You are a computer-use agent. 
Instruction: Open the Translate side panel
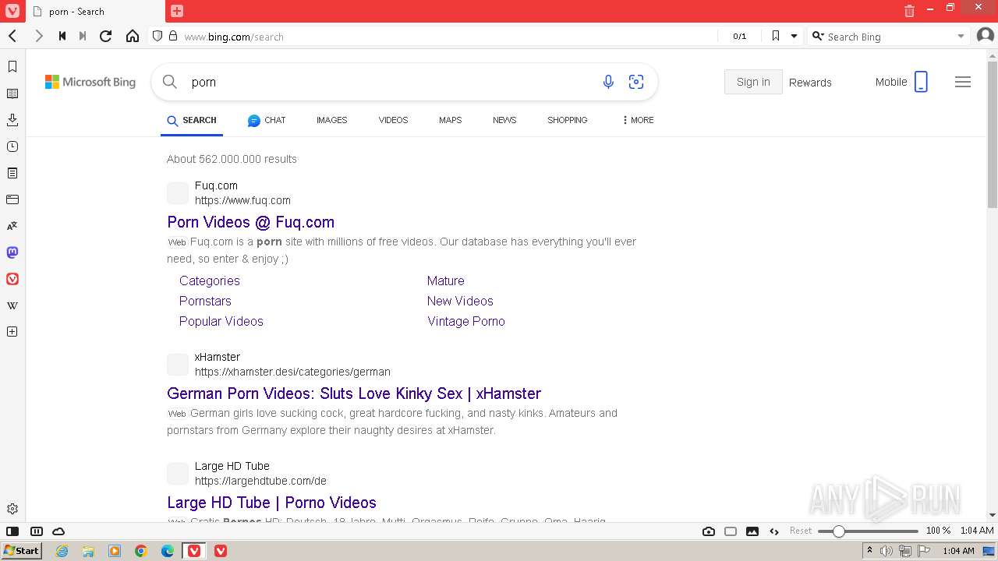pos(12,226)
